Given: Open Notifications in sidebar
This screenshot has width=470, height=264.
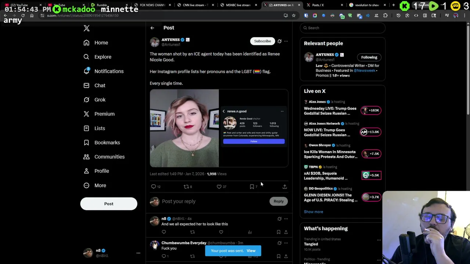Looking at the screenshot, I should click(103, 71).
